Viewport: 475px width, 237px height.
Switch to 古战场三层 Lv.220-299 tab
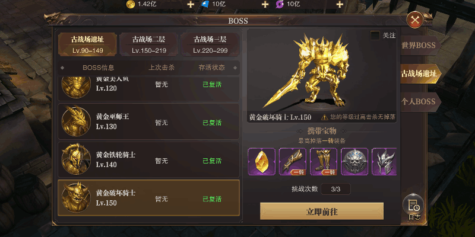[x=210, y=44]
